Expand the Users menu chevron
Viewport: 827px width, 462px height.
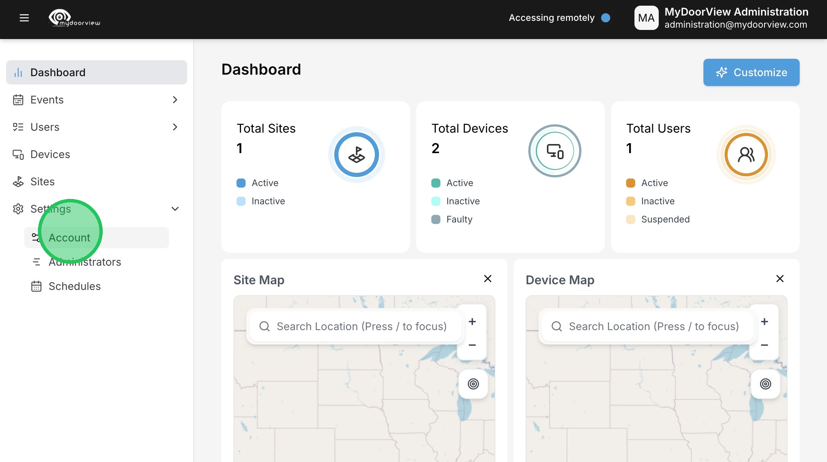(175, 127)
